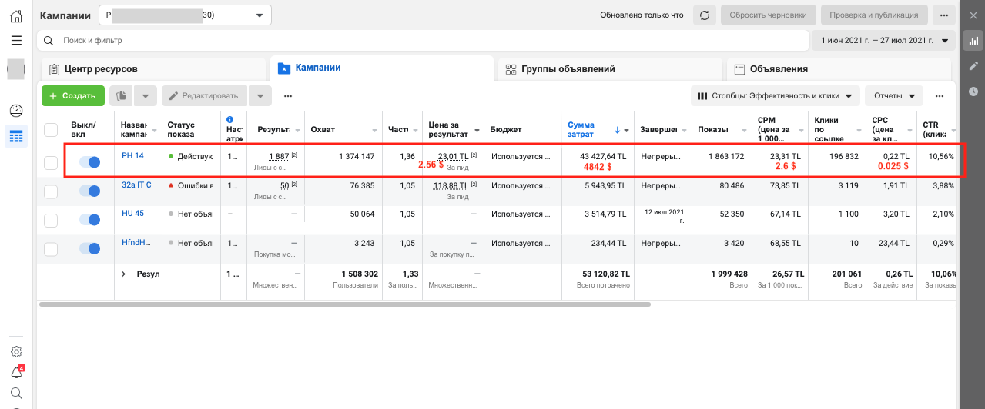
Task: Open the settings gear icon
Action: [16, 352]
